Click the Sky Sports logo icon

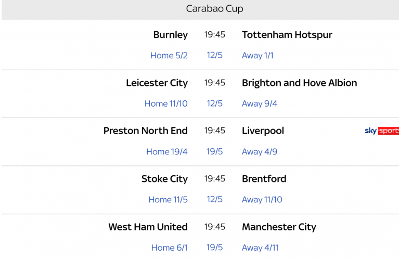382,131
